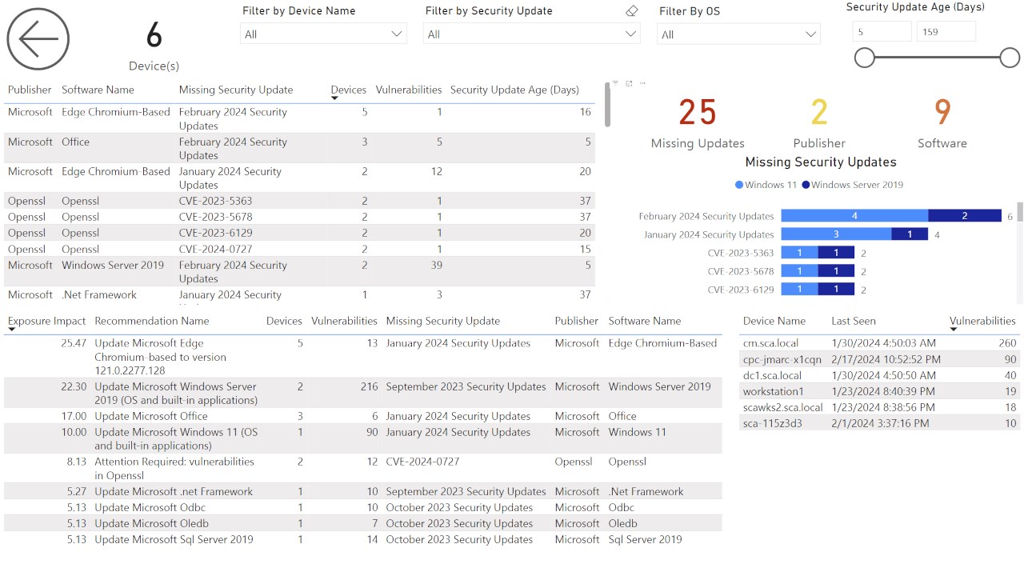This screenshot has height=576, width=1024.
Task: Sort upper table by Publisher column header
Action: tap(30, 90)
